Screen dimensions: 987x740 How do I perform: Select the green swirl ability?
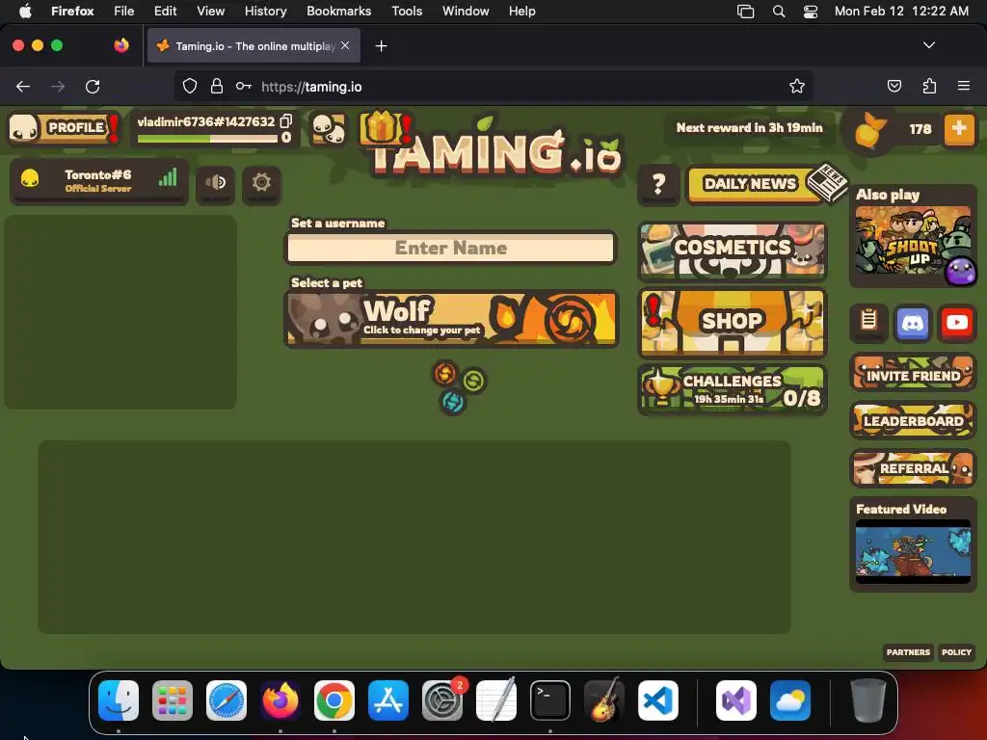coord(473,381)
